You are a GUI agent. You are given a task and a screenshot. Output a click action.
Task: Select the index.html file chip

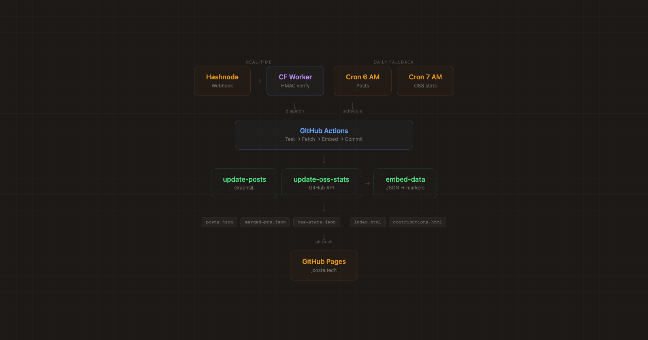pyautogui.click(x=368, y=222)
